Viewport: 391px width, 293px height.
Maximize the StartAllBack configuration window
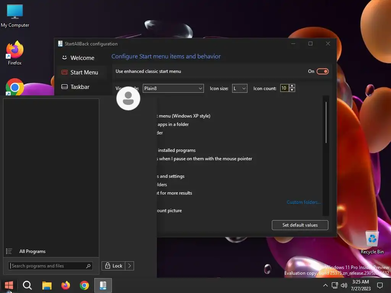click(310, 43)
